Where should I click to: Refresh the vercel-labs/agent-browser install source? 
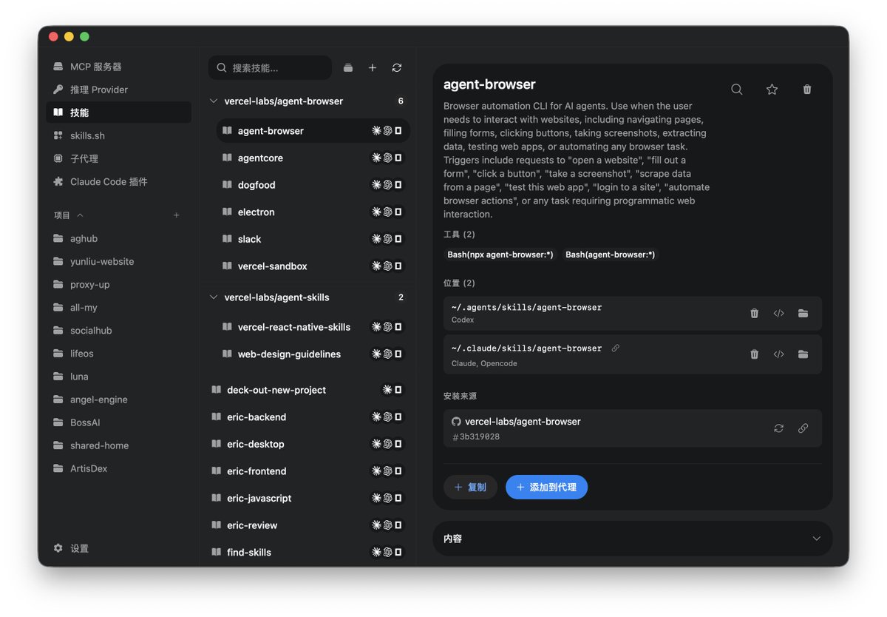point(778,428)
